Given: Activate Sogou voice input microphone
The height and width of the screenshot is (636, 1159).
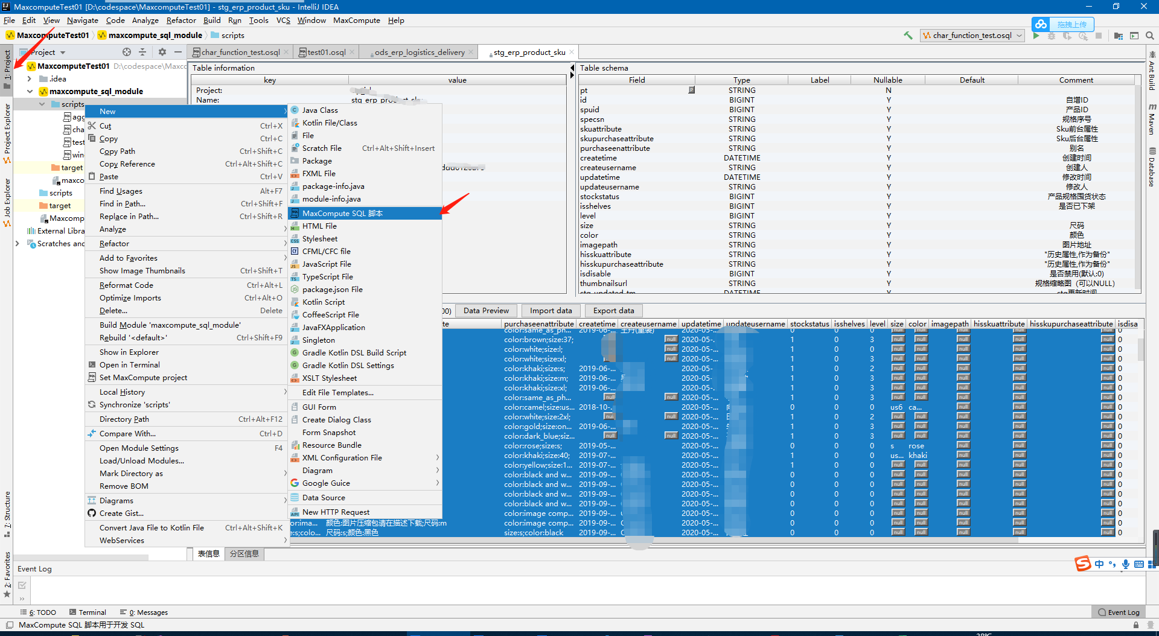Looking at the screenshot, I should 1125,564.
